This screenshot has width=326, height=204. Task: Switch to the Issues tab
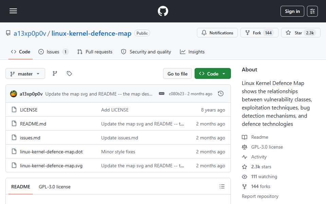click(x=53, y=52)
